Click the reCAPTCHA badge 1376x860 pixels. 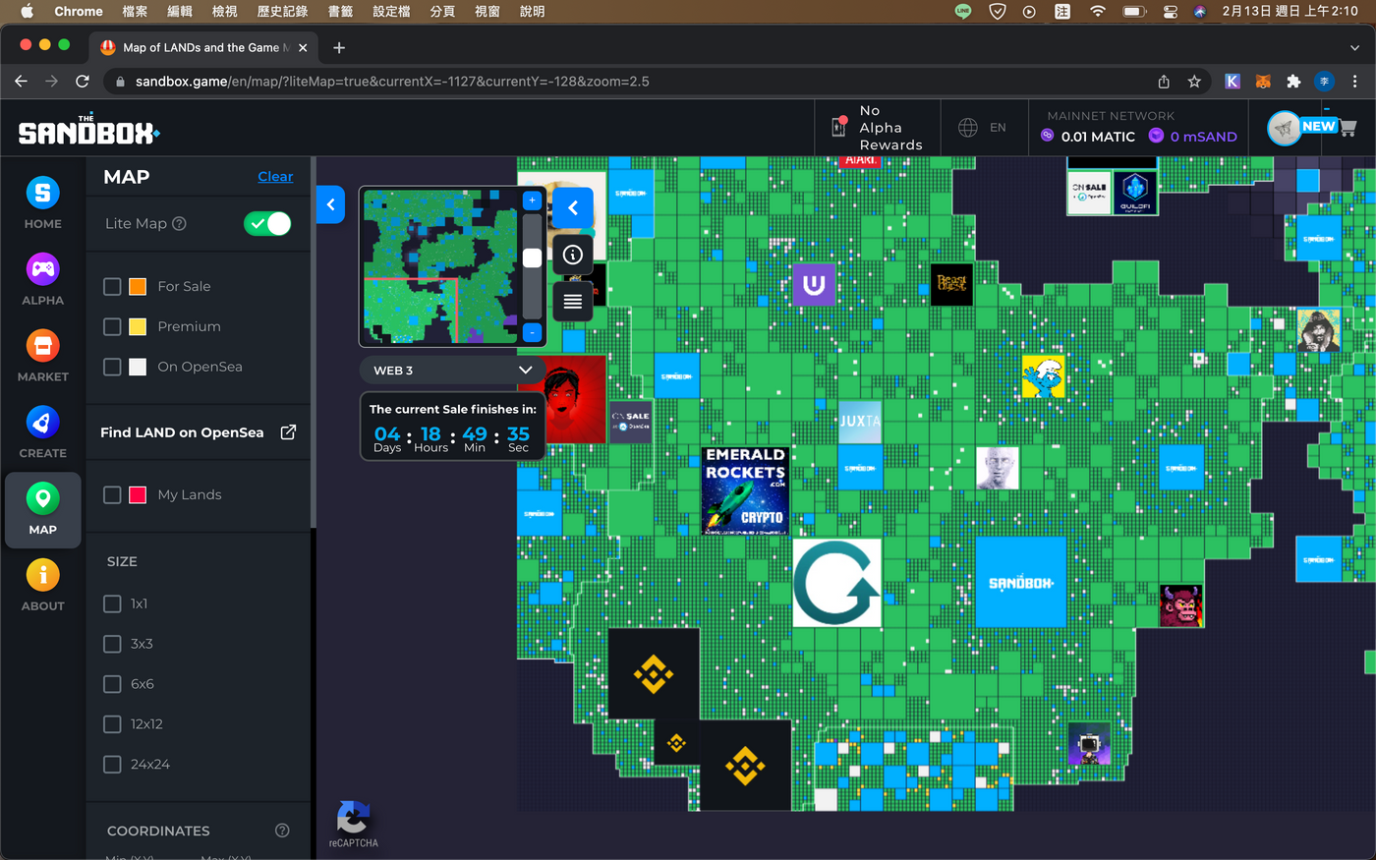click(x=353, y=825)
